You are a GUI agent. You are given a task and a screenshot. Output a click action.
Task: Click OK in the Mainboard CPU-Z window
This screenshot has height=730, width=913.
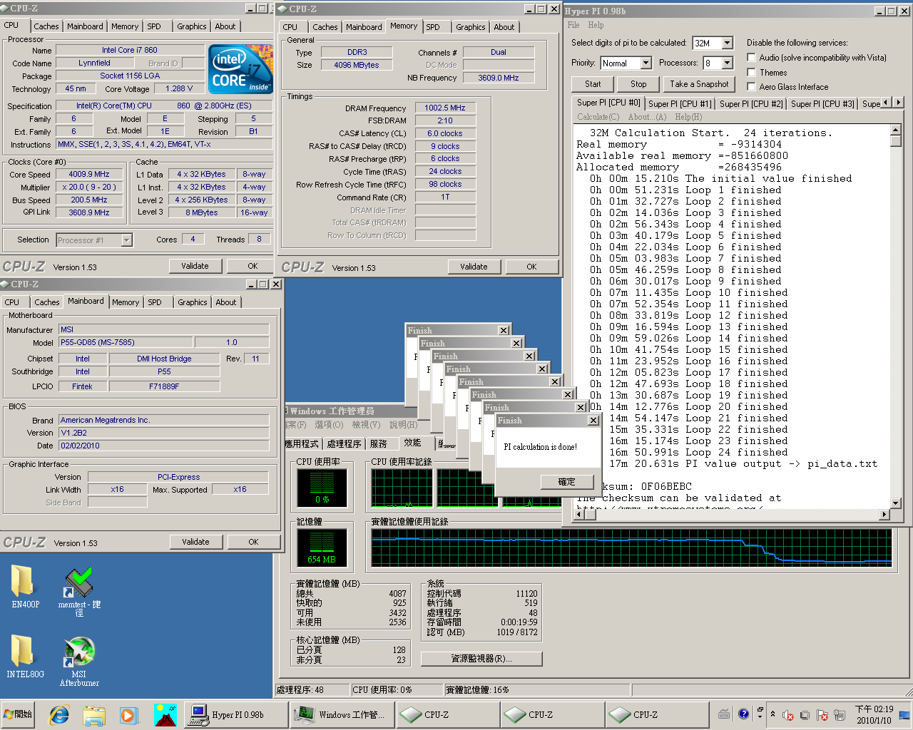253,542
